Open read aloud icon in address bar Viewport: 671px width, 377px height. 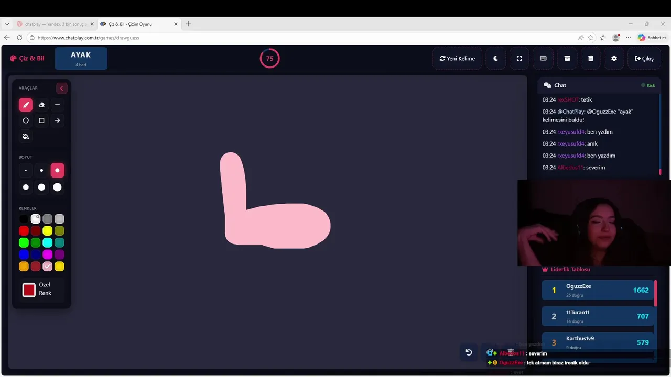[581, 38]
